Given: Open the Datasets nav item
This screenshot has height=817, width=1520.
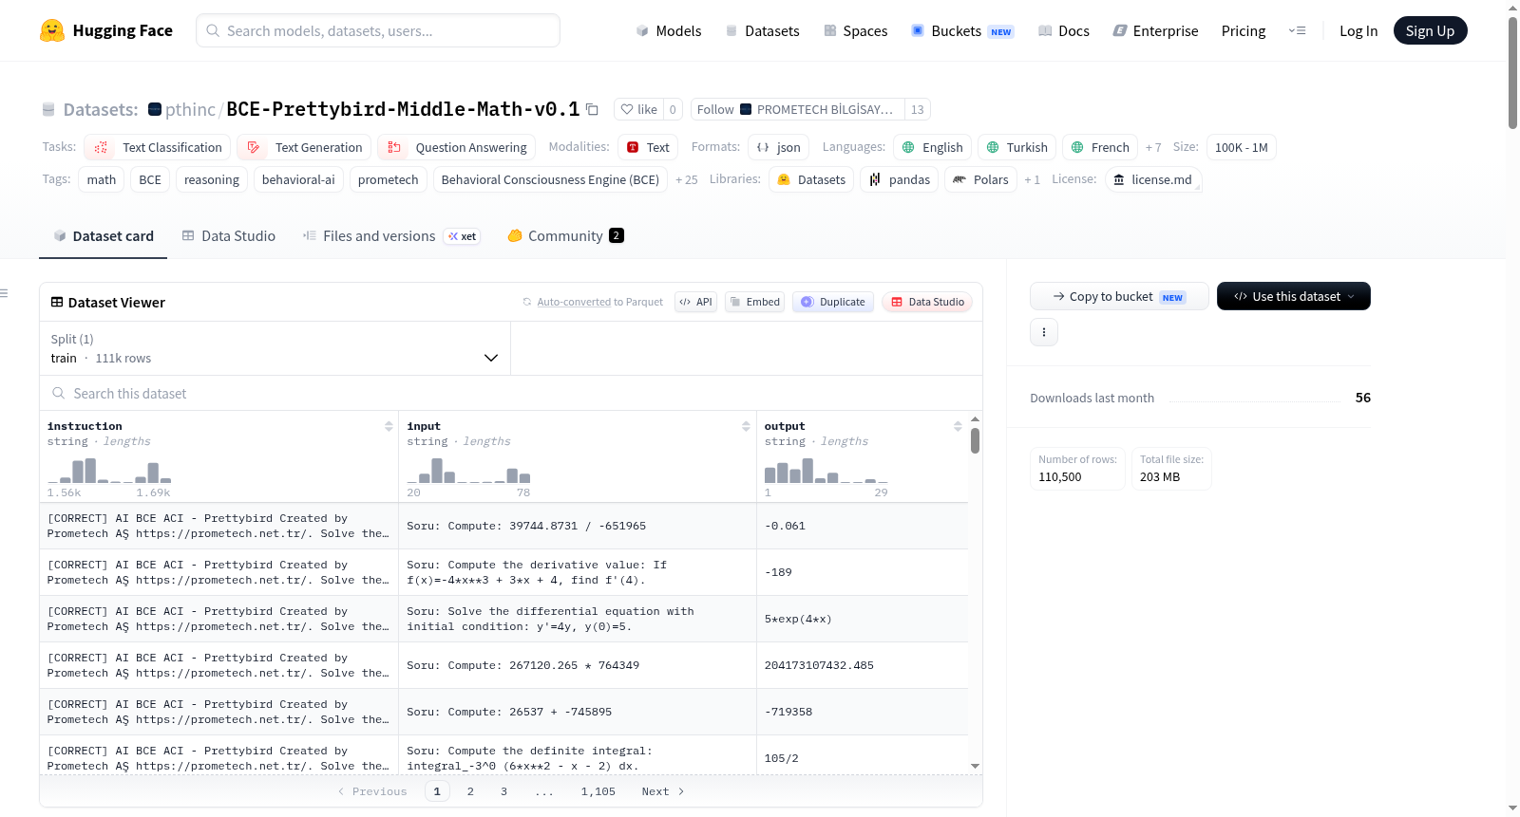Looking at the screenshot, I should coord(762,30).
